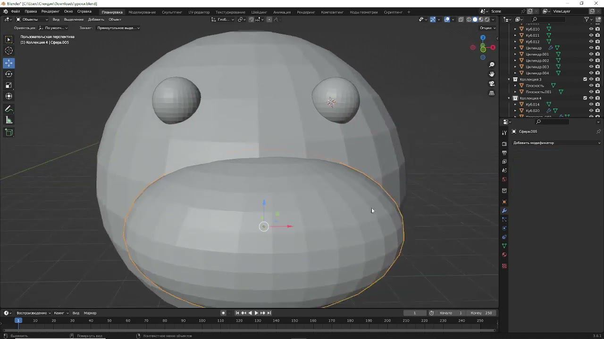Screen dimensions: 604x339
Task: Uncheck the Коллекция 4 exclude checkbox
Action: coord(585,98)
